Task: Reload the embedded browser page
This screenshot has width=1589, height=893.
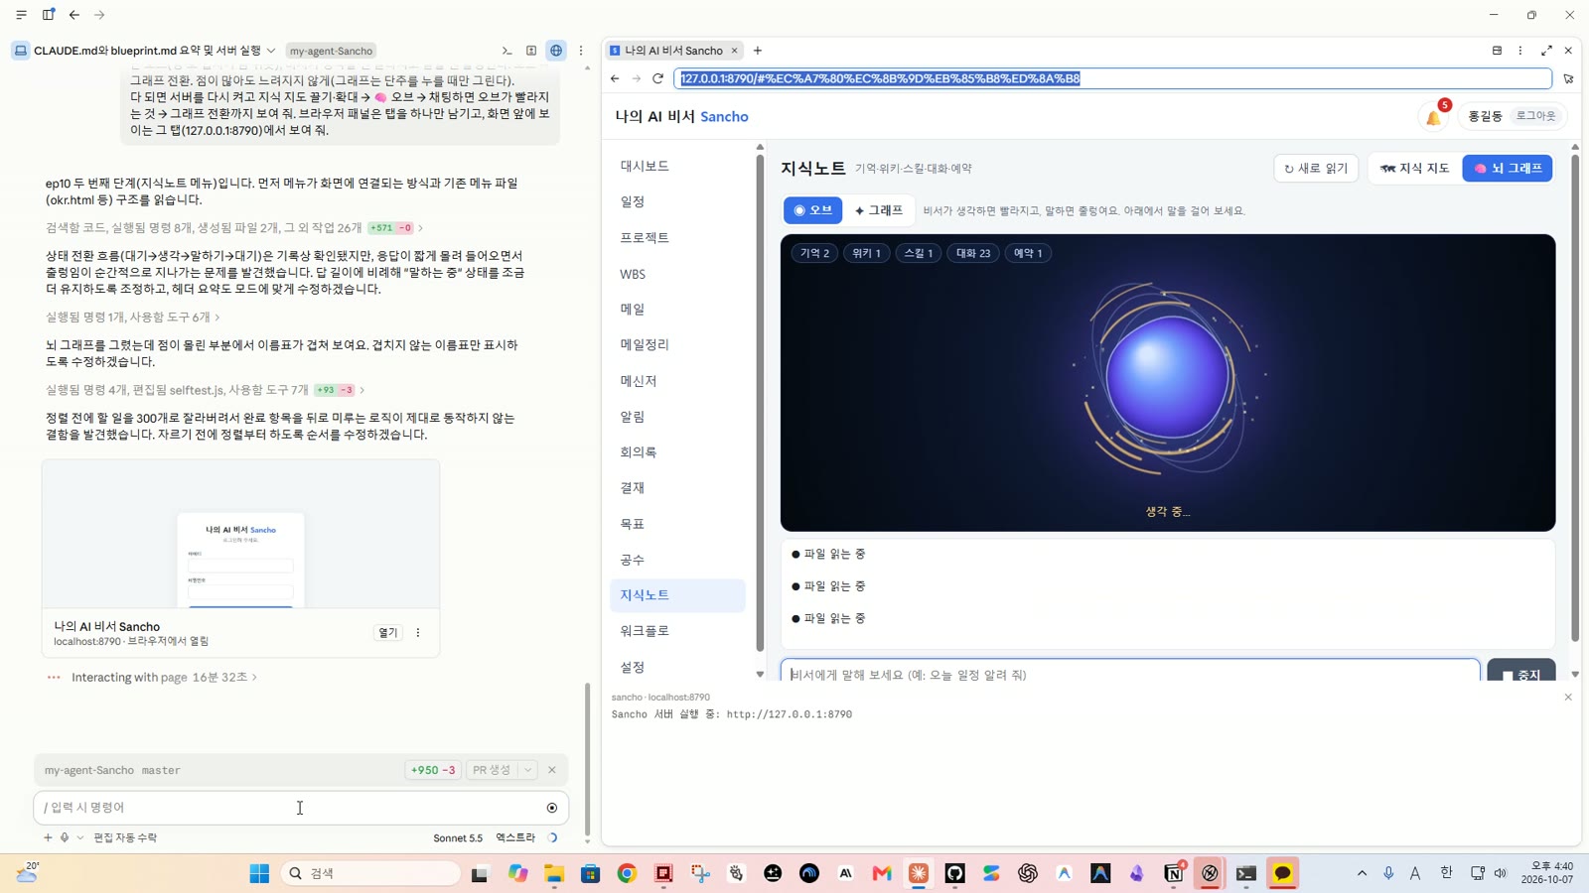Action: point(657,78)
